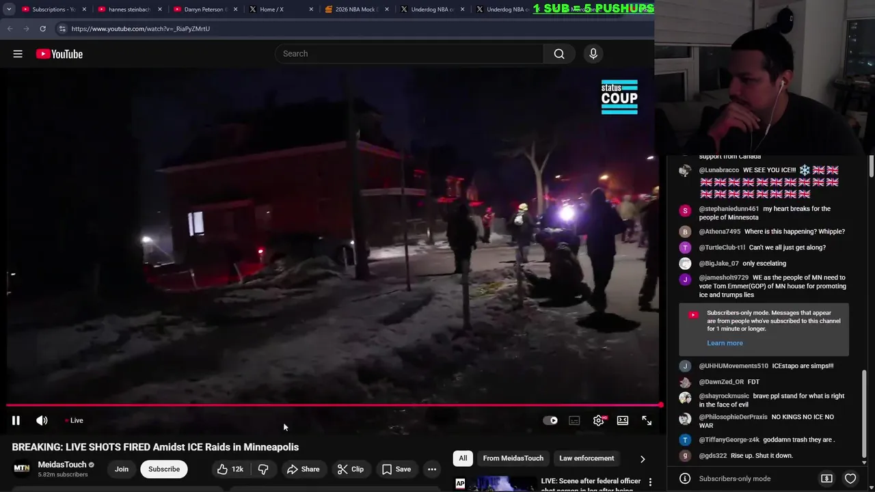Reload the page in browser
This screenshot has height=492, width=875.
click(42, 29)
